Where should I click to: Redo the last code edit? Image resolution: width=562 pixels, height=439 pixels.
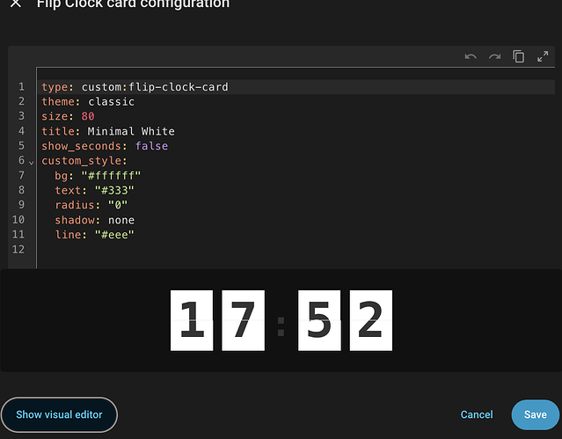(494, 56)
